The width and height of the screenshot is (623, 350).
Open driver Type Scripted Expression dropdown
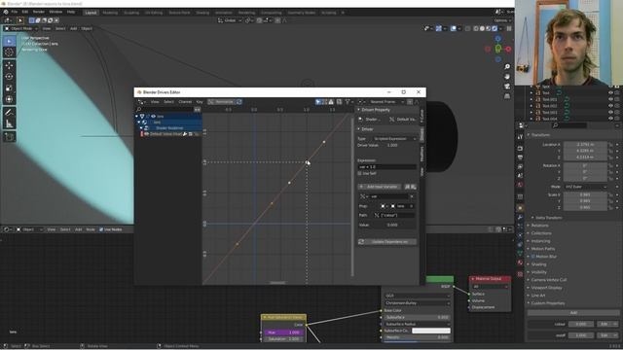(394, 138)
